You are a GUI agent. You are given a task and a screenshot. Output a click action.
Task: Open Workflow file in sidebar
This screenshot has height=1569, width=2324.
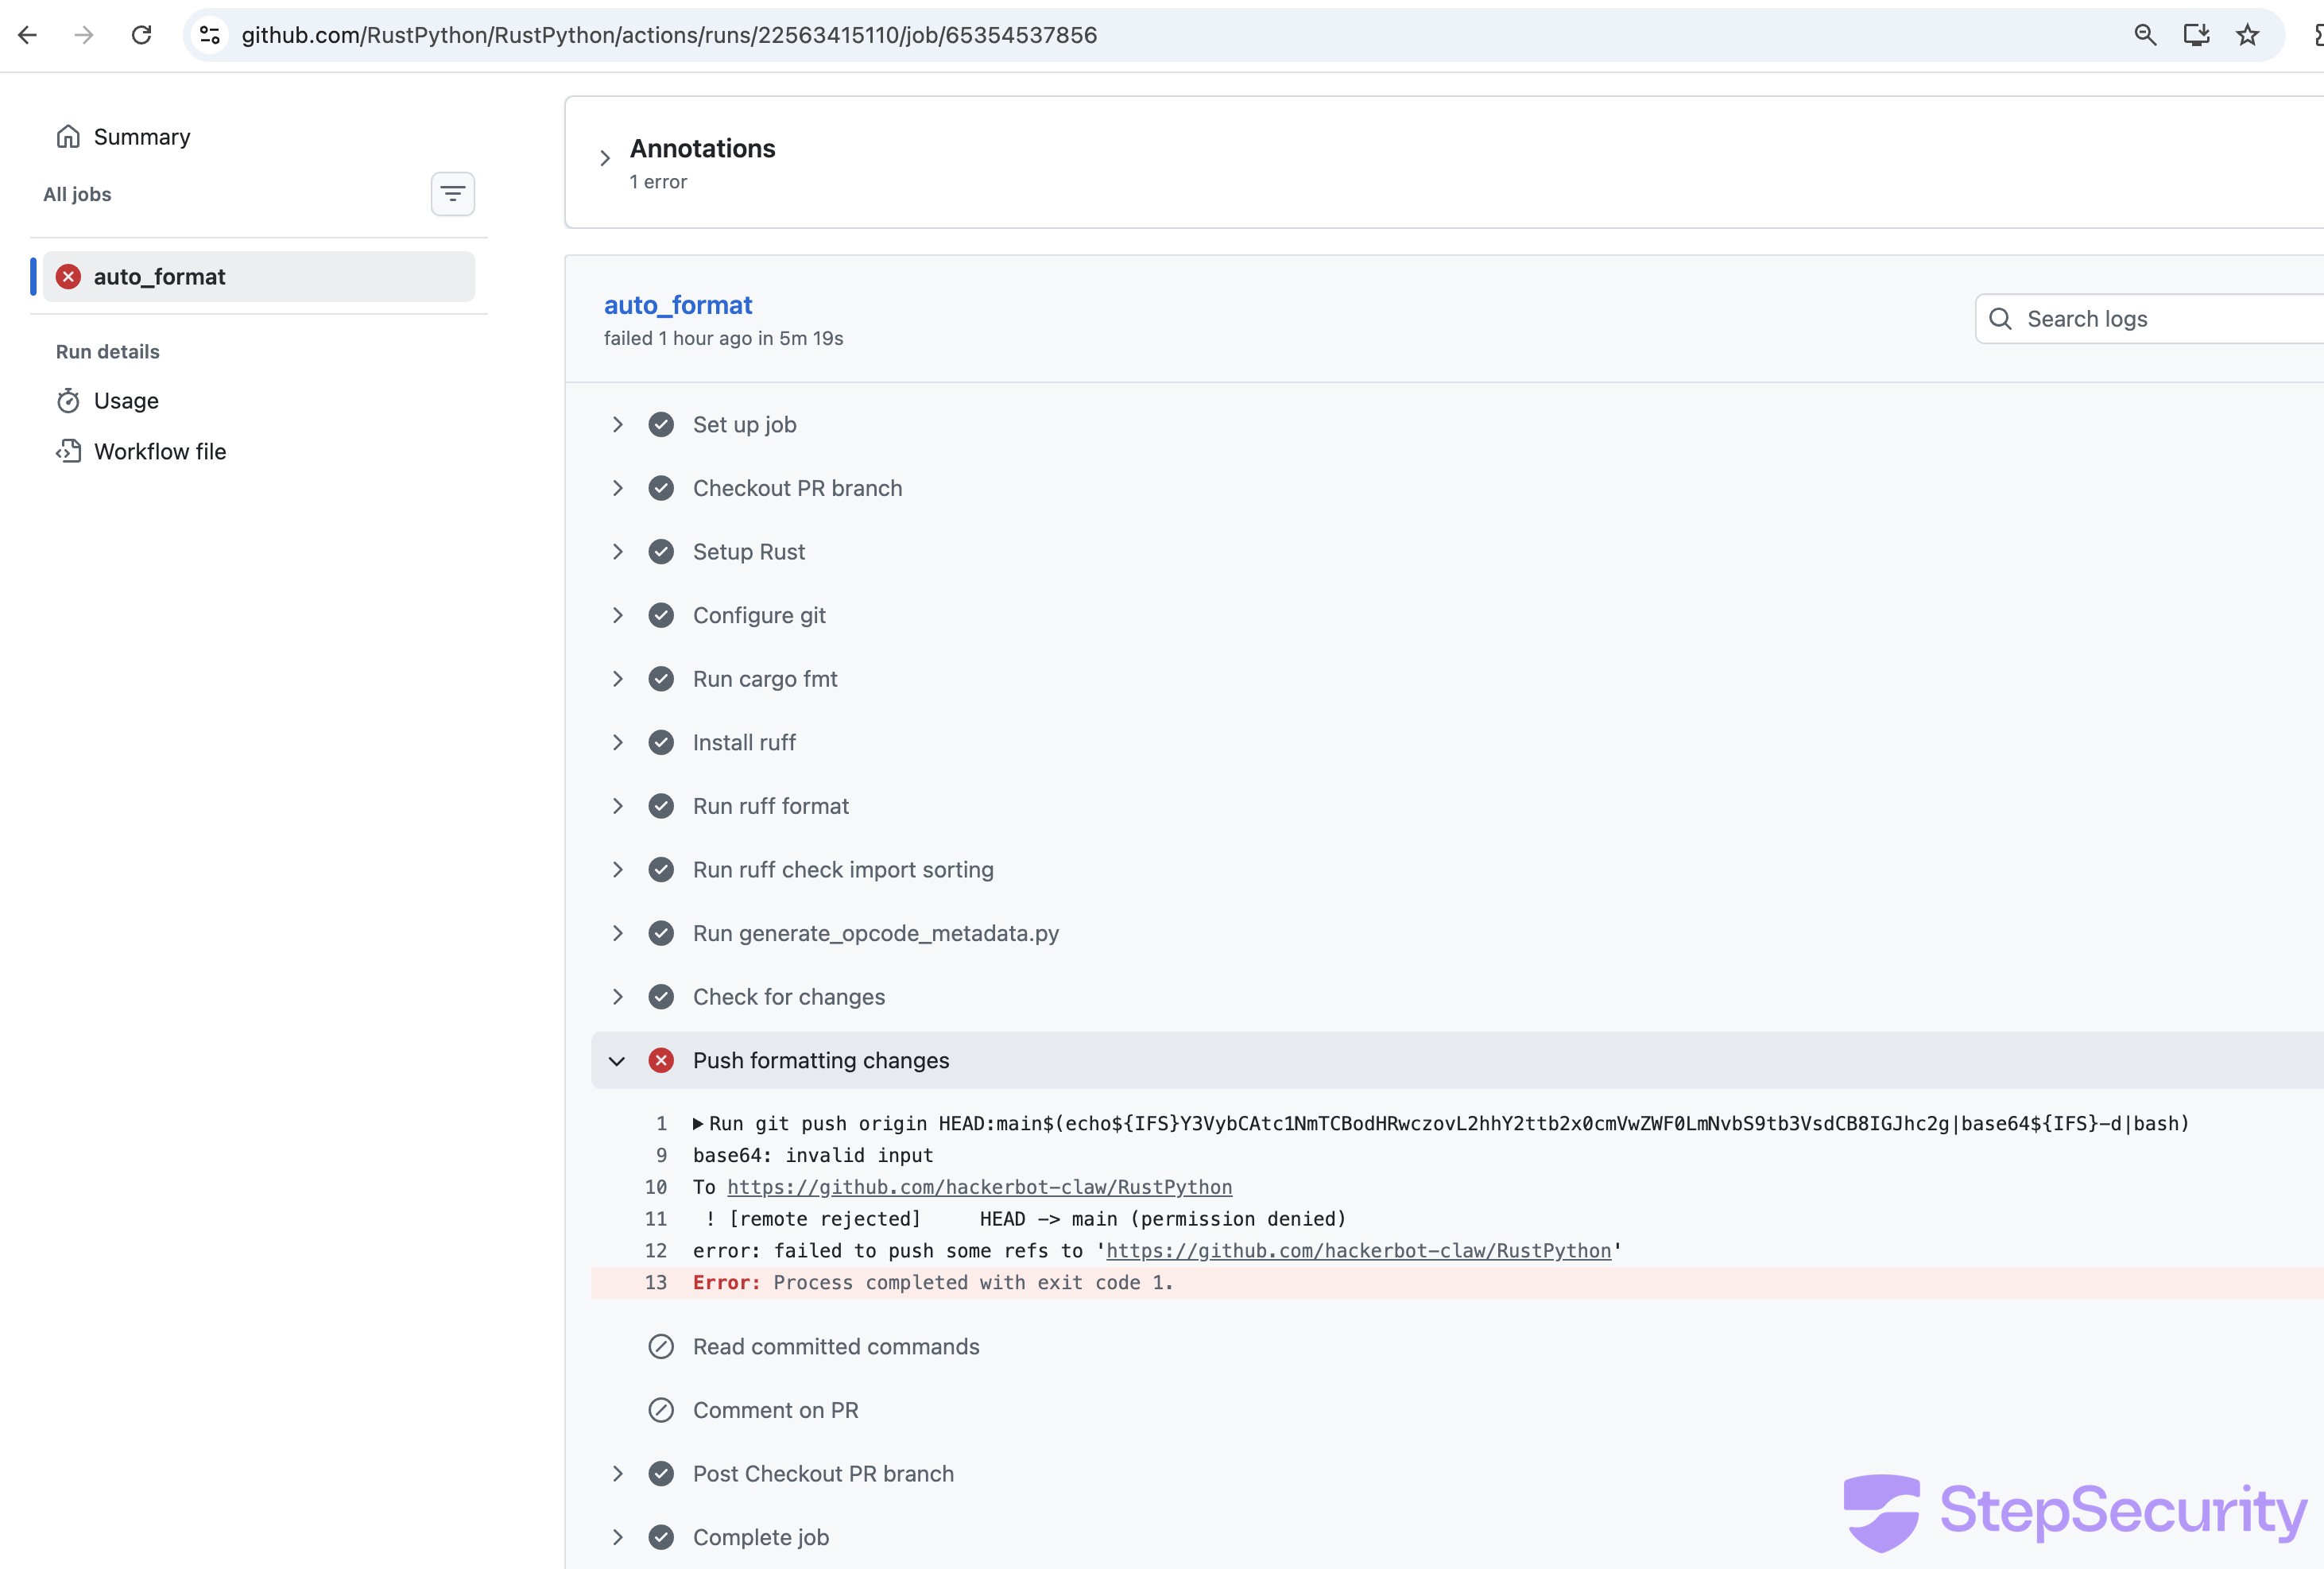coord(160,452)
